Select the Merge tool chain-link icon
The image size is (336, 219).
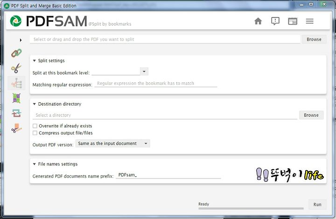pos(16,53)
